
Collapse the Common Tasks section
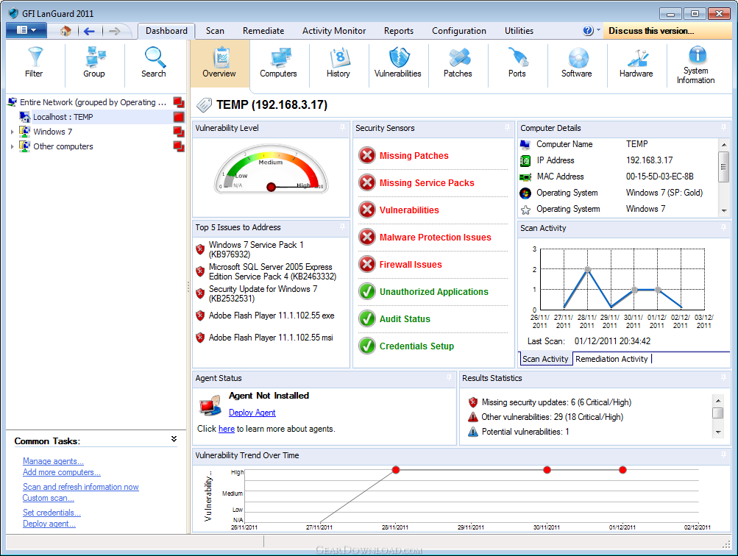coord(174,439)
